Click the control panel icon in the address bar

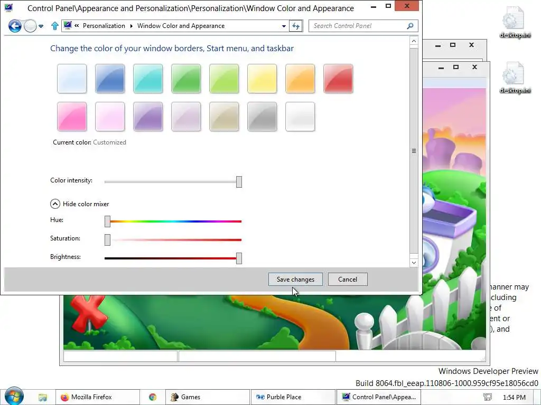click(68, 25)
